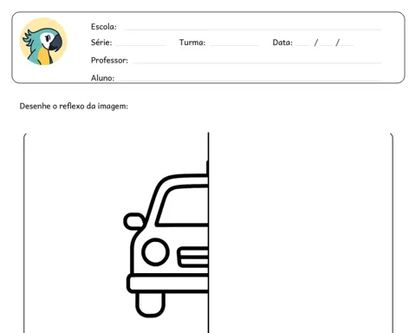416x333 pixels.
Task: Click the car's wheel under bumper
Action: tap(150, 304)
